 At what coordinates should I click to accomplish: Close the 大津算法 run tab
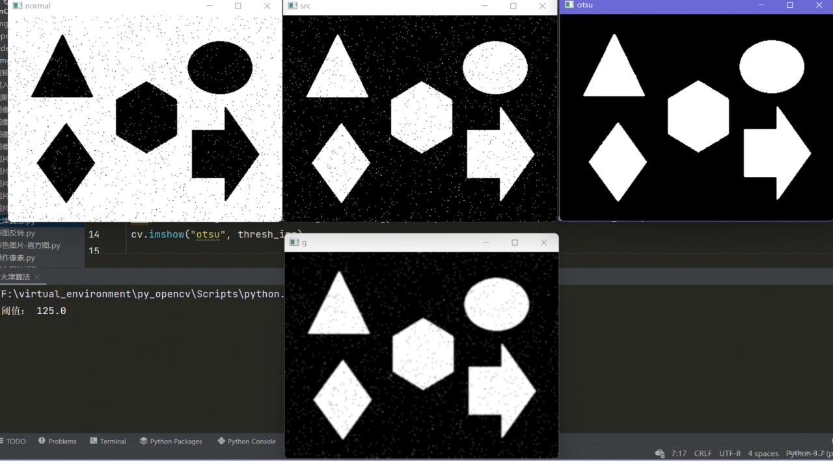pos(37,278)
